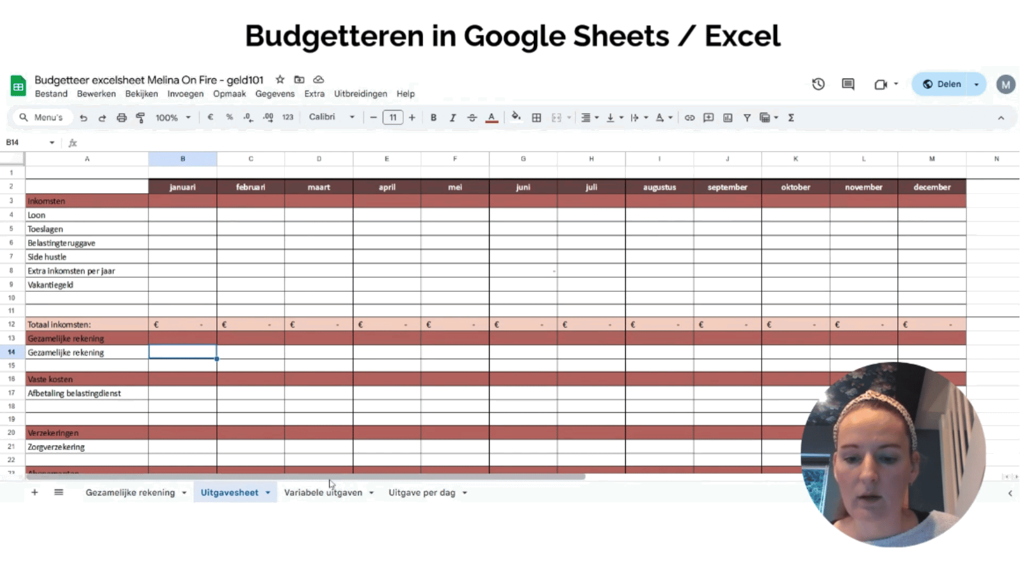Increase decimal places button
The width and height of the screenshot is (1024, 576).
pyautogui.click(x=268, y=117)
